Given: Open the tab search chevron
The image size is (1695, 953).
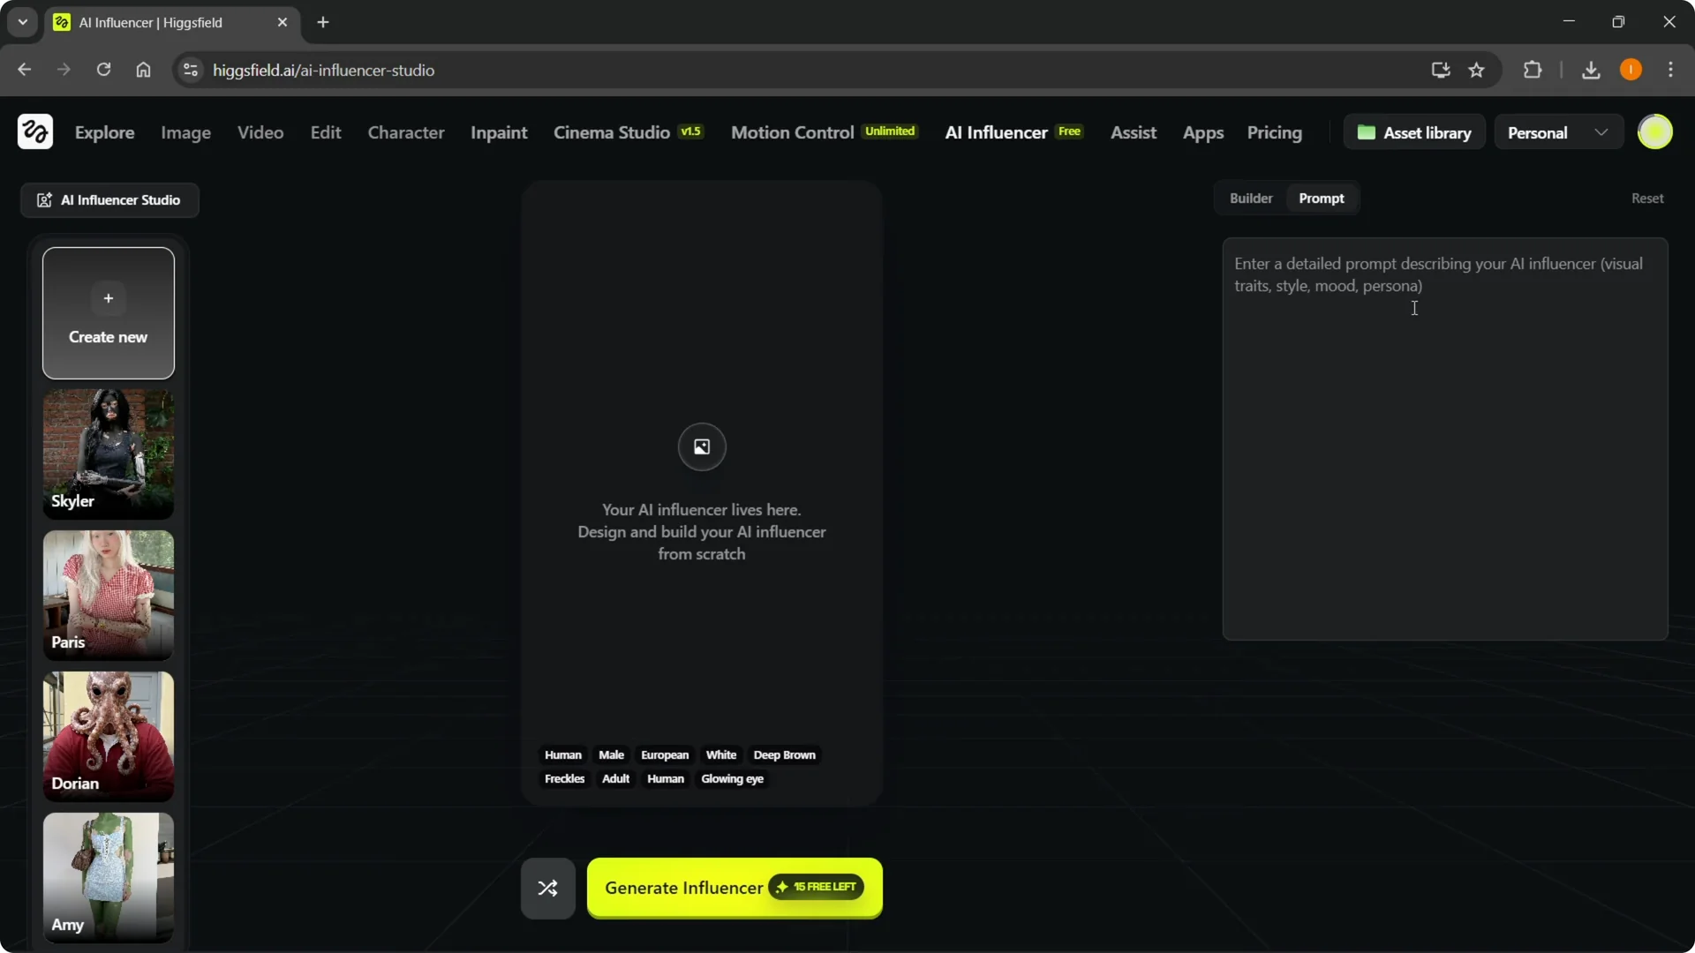Looking at the screenshot, I should point(22,22).
